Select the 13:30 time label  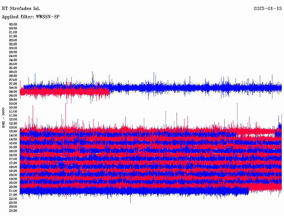[x=13, y=132]
